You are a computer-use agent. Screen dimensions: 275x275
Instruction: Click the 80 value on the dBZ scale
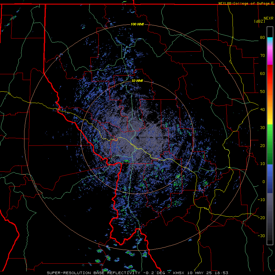262,38
